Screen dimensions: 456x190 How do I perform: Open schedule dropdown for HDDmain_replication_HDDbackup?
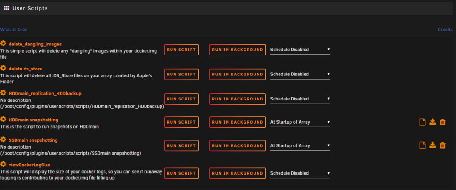(300, 99)
